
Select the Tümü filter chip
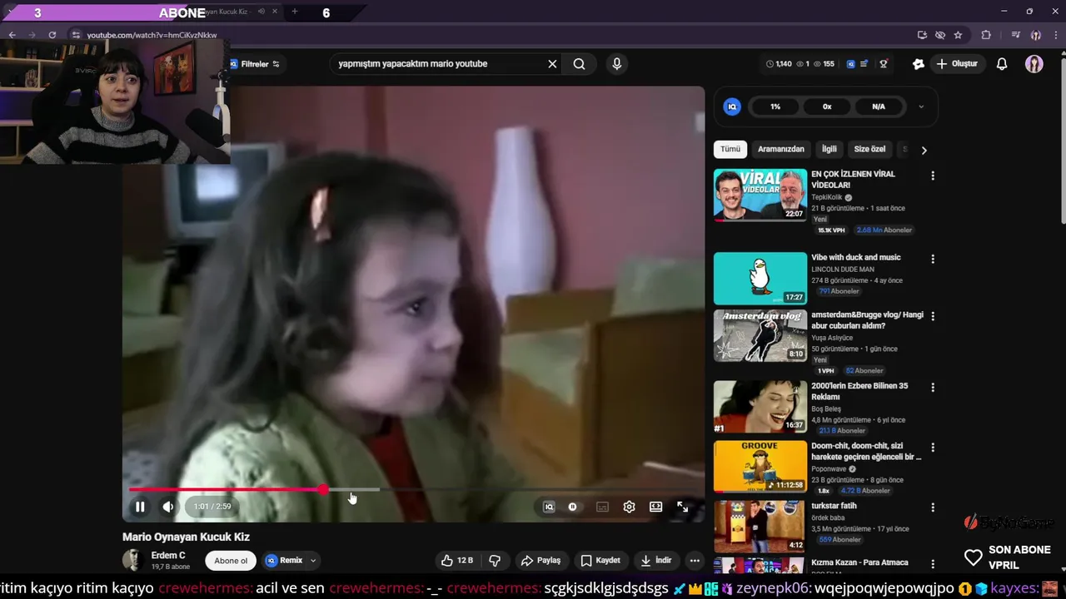tap(730, 149)
